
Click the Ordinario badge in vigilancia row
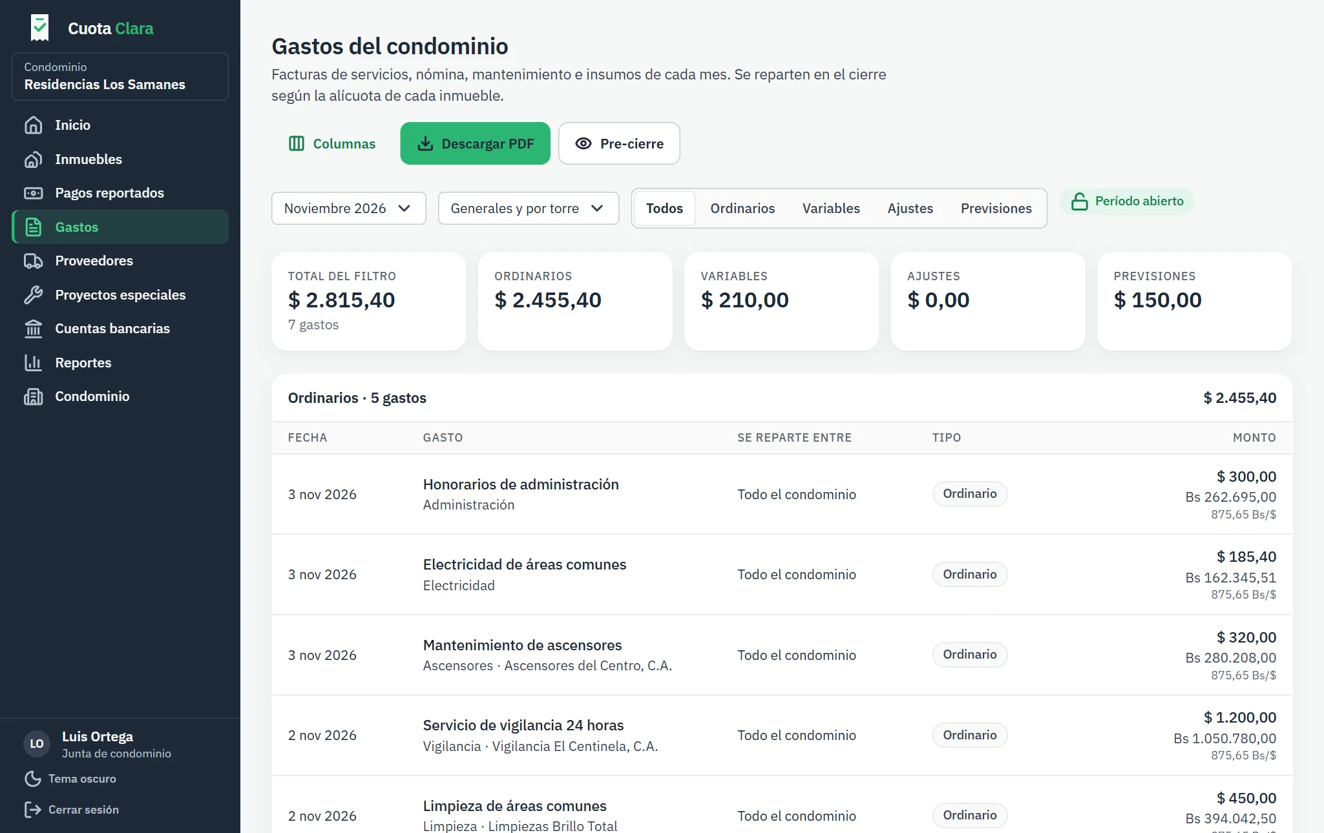[x=969, y=735]
